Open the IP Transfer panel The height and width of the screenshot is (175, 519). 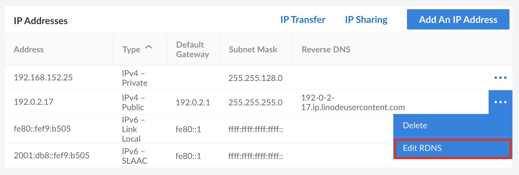[x=302, y=20]
